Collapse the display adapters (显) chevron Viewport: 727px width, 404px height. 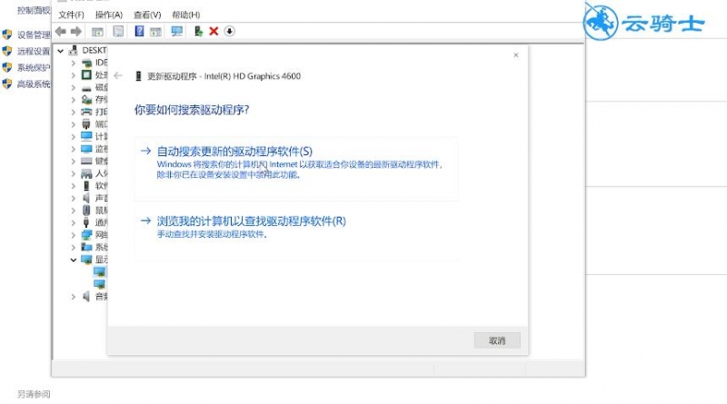pos(74,260)
